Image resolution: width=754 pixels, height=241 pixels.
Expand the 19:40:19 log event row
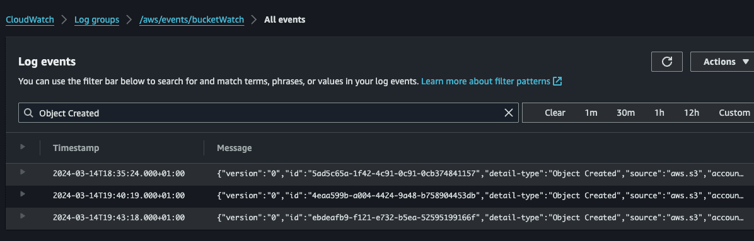coord(23,194)
